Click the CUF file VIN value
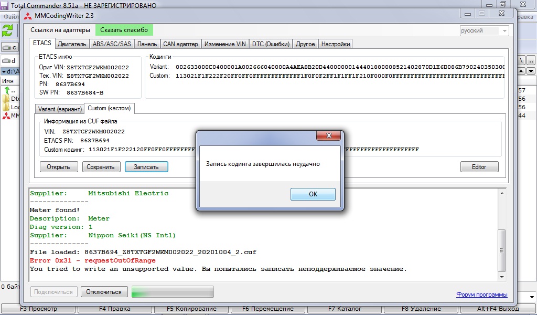Viewport: 537px width, 315px height. (93, 132)
